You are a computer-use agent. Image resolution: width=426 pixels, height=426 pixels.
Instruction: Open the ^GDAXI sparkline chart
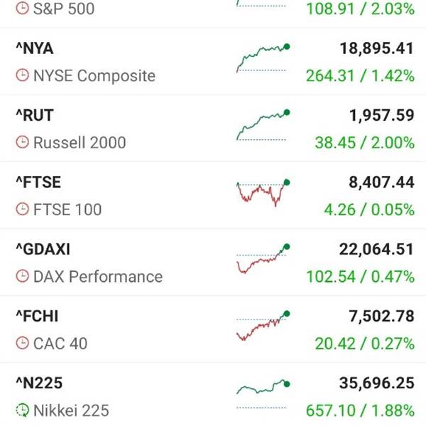(x=263, y=258)
